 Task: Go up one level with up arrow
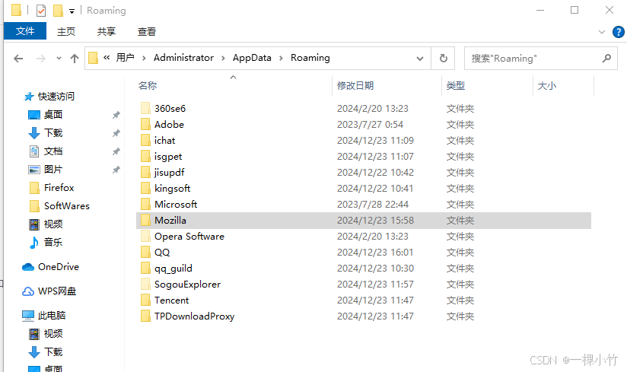[x=75, y=59]
